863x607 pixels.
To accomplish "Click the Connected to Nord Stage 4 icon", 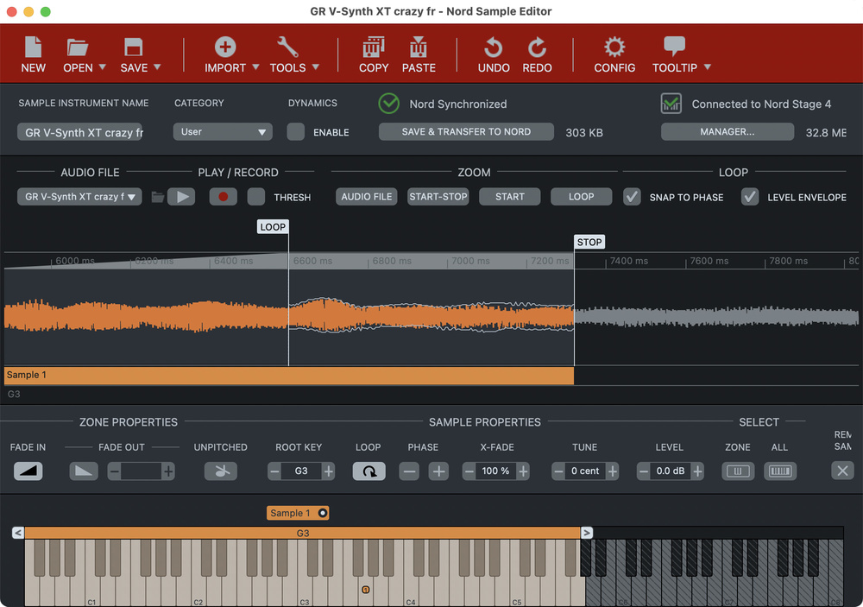I will [671, 104].
